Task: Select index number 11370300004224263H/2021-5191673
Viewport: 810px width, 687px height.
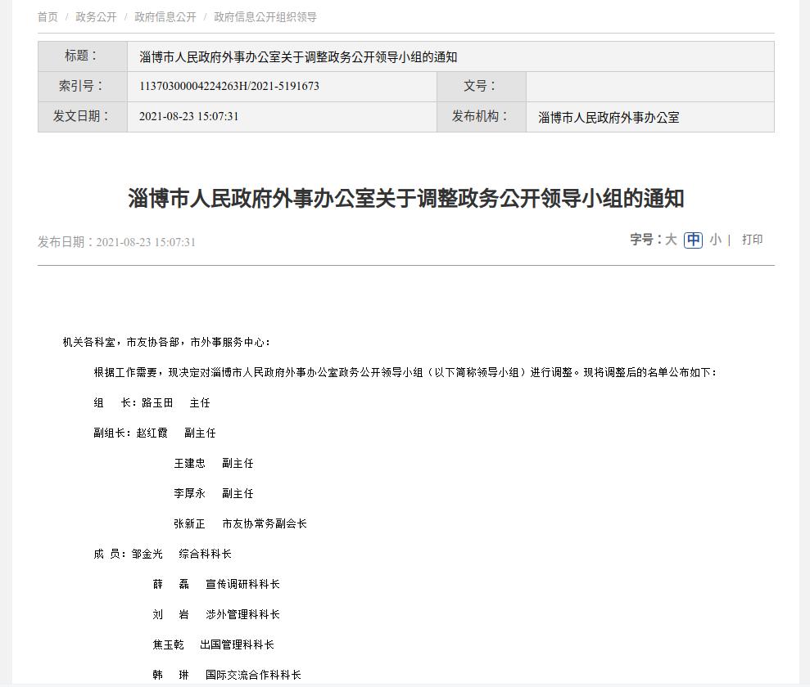Action: tap(229, 86)
